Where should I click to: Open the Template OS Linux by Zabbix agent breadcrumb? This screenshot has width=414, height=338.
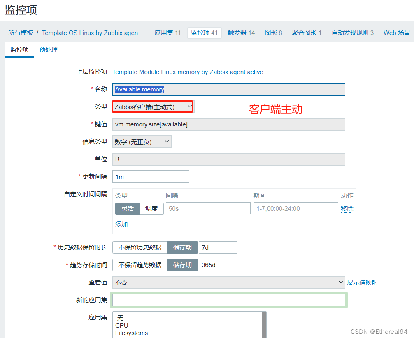click(93, 33)
